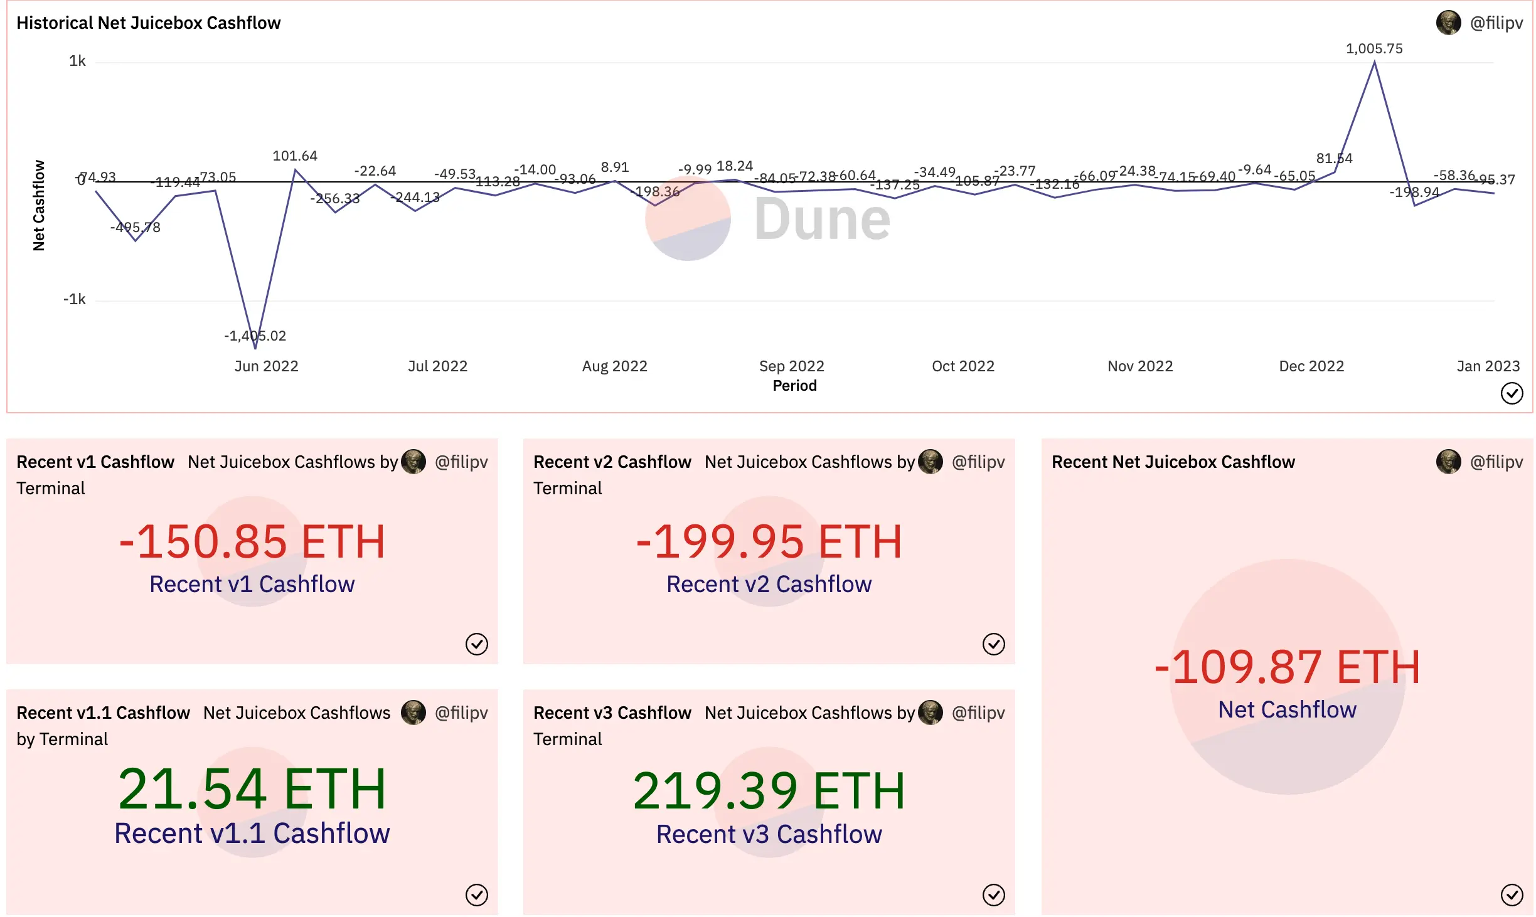This screenshot has width=1536, height=917.
Task: Click the 1,005.75 peak data point
Action: click(x=1374, y=62)
